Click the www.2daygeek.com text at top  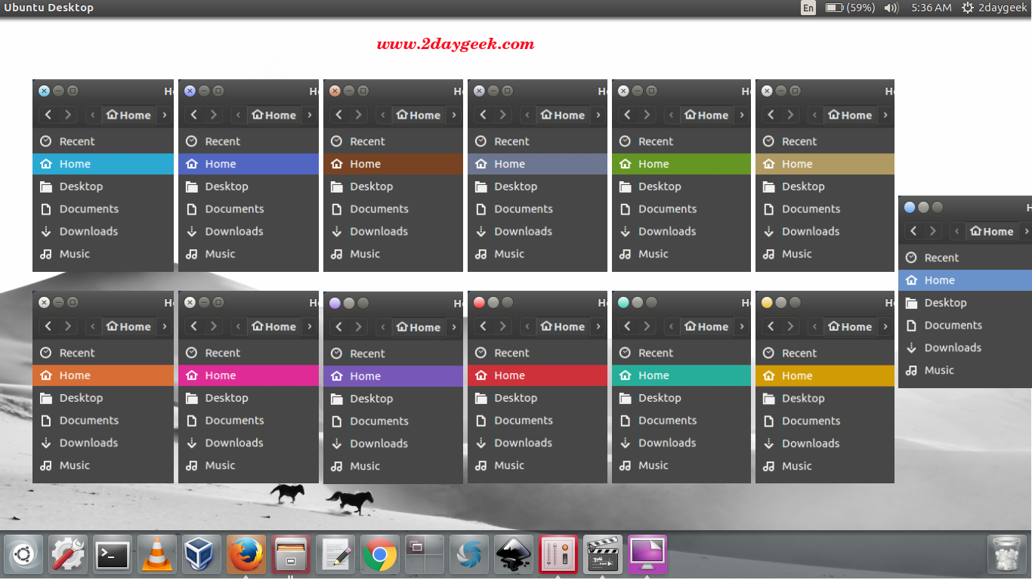456,44
